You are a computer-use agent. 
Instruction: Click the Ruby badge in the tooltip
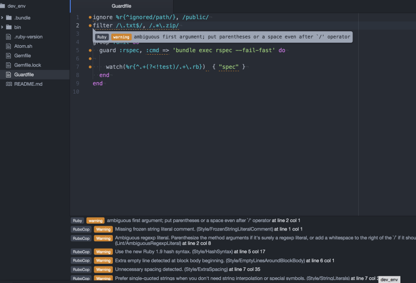[101, 37]
